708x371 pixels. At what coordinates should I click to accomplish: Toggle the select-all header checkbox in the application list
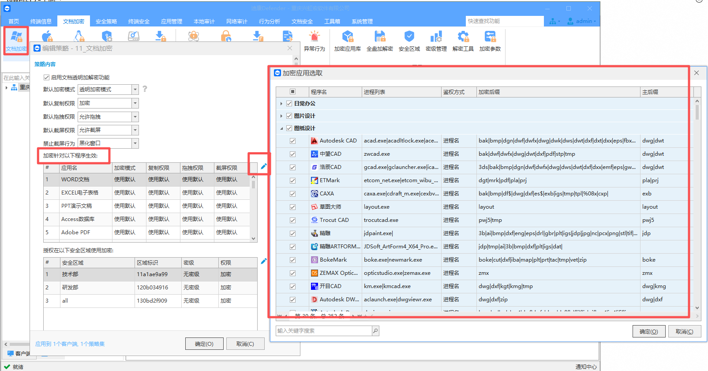(292, 92)
